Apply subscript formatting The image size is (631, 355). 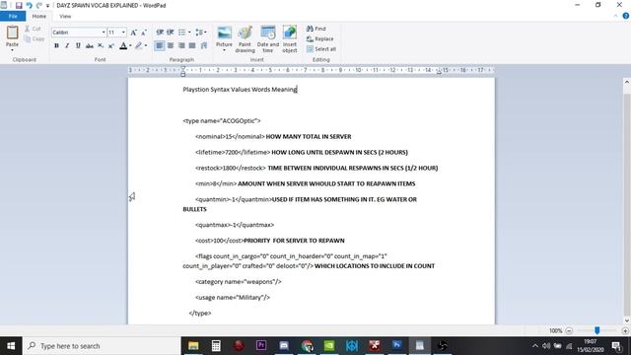pyautogui.click(x=101, y=45)
